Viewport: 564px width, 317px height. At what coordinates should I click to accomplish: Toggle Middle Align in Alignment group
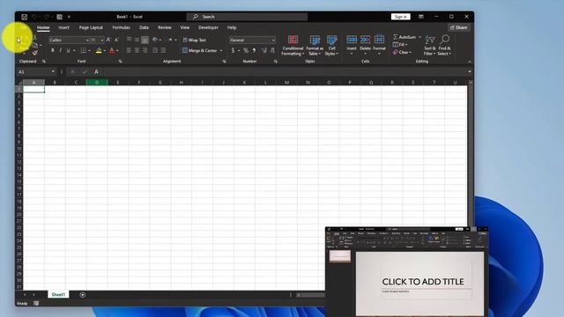[137, 40]
